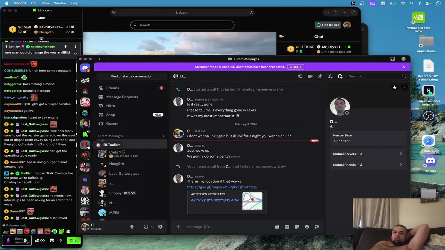Open Discord help icon

coord(403,59)
